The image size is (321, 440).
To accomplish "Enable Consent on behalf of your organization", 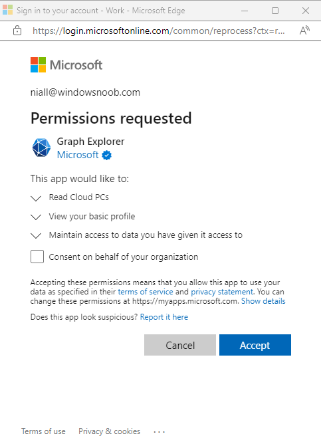I will [x=37, y=257].
